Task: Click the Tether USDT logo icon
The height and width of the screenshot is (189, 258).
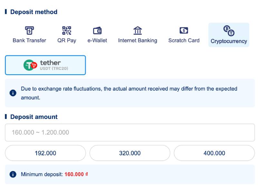Action: click(x=30, y=65)
